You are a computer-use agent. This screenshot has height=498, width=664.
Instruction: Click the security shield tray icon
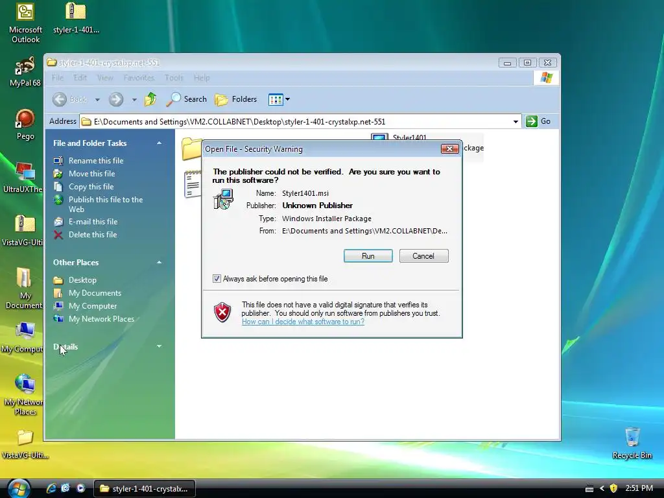tap(613, 488)
